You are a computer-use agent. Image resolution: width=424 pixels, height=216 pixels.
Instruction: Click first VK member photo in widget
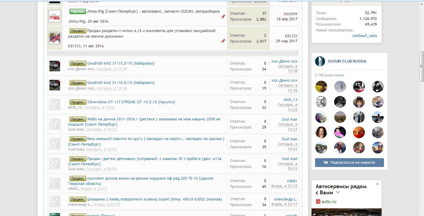321,87
